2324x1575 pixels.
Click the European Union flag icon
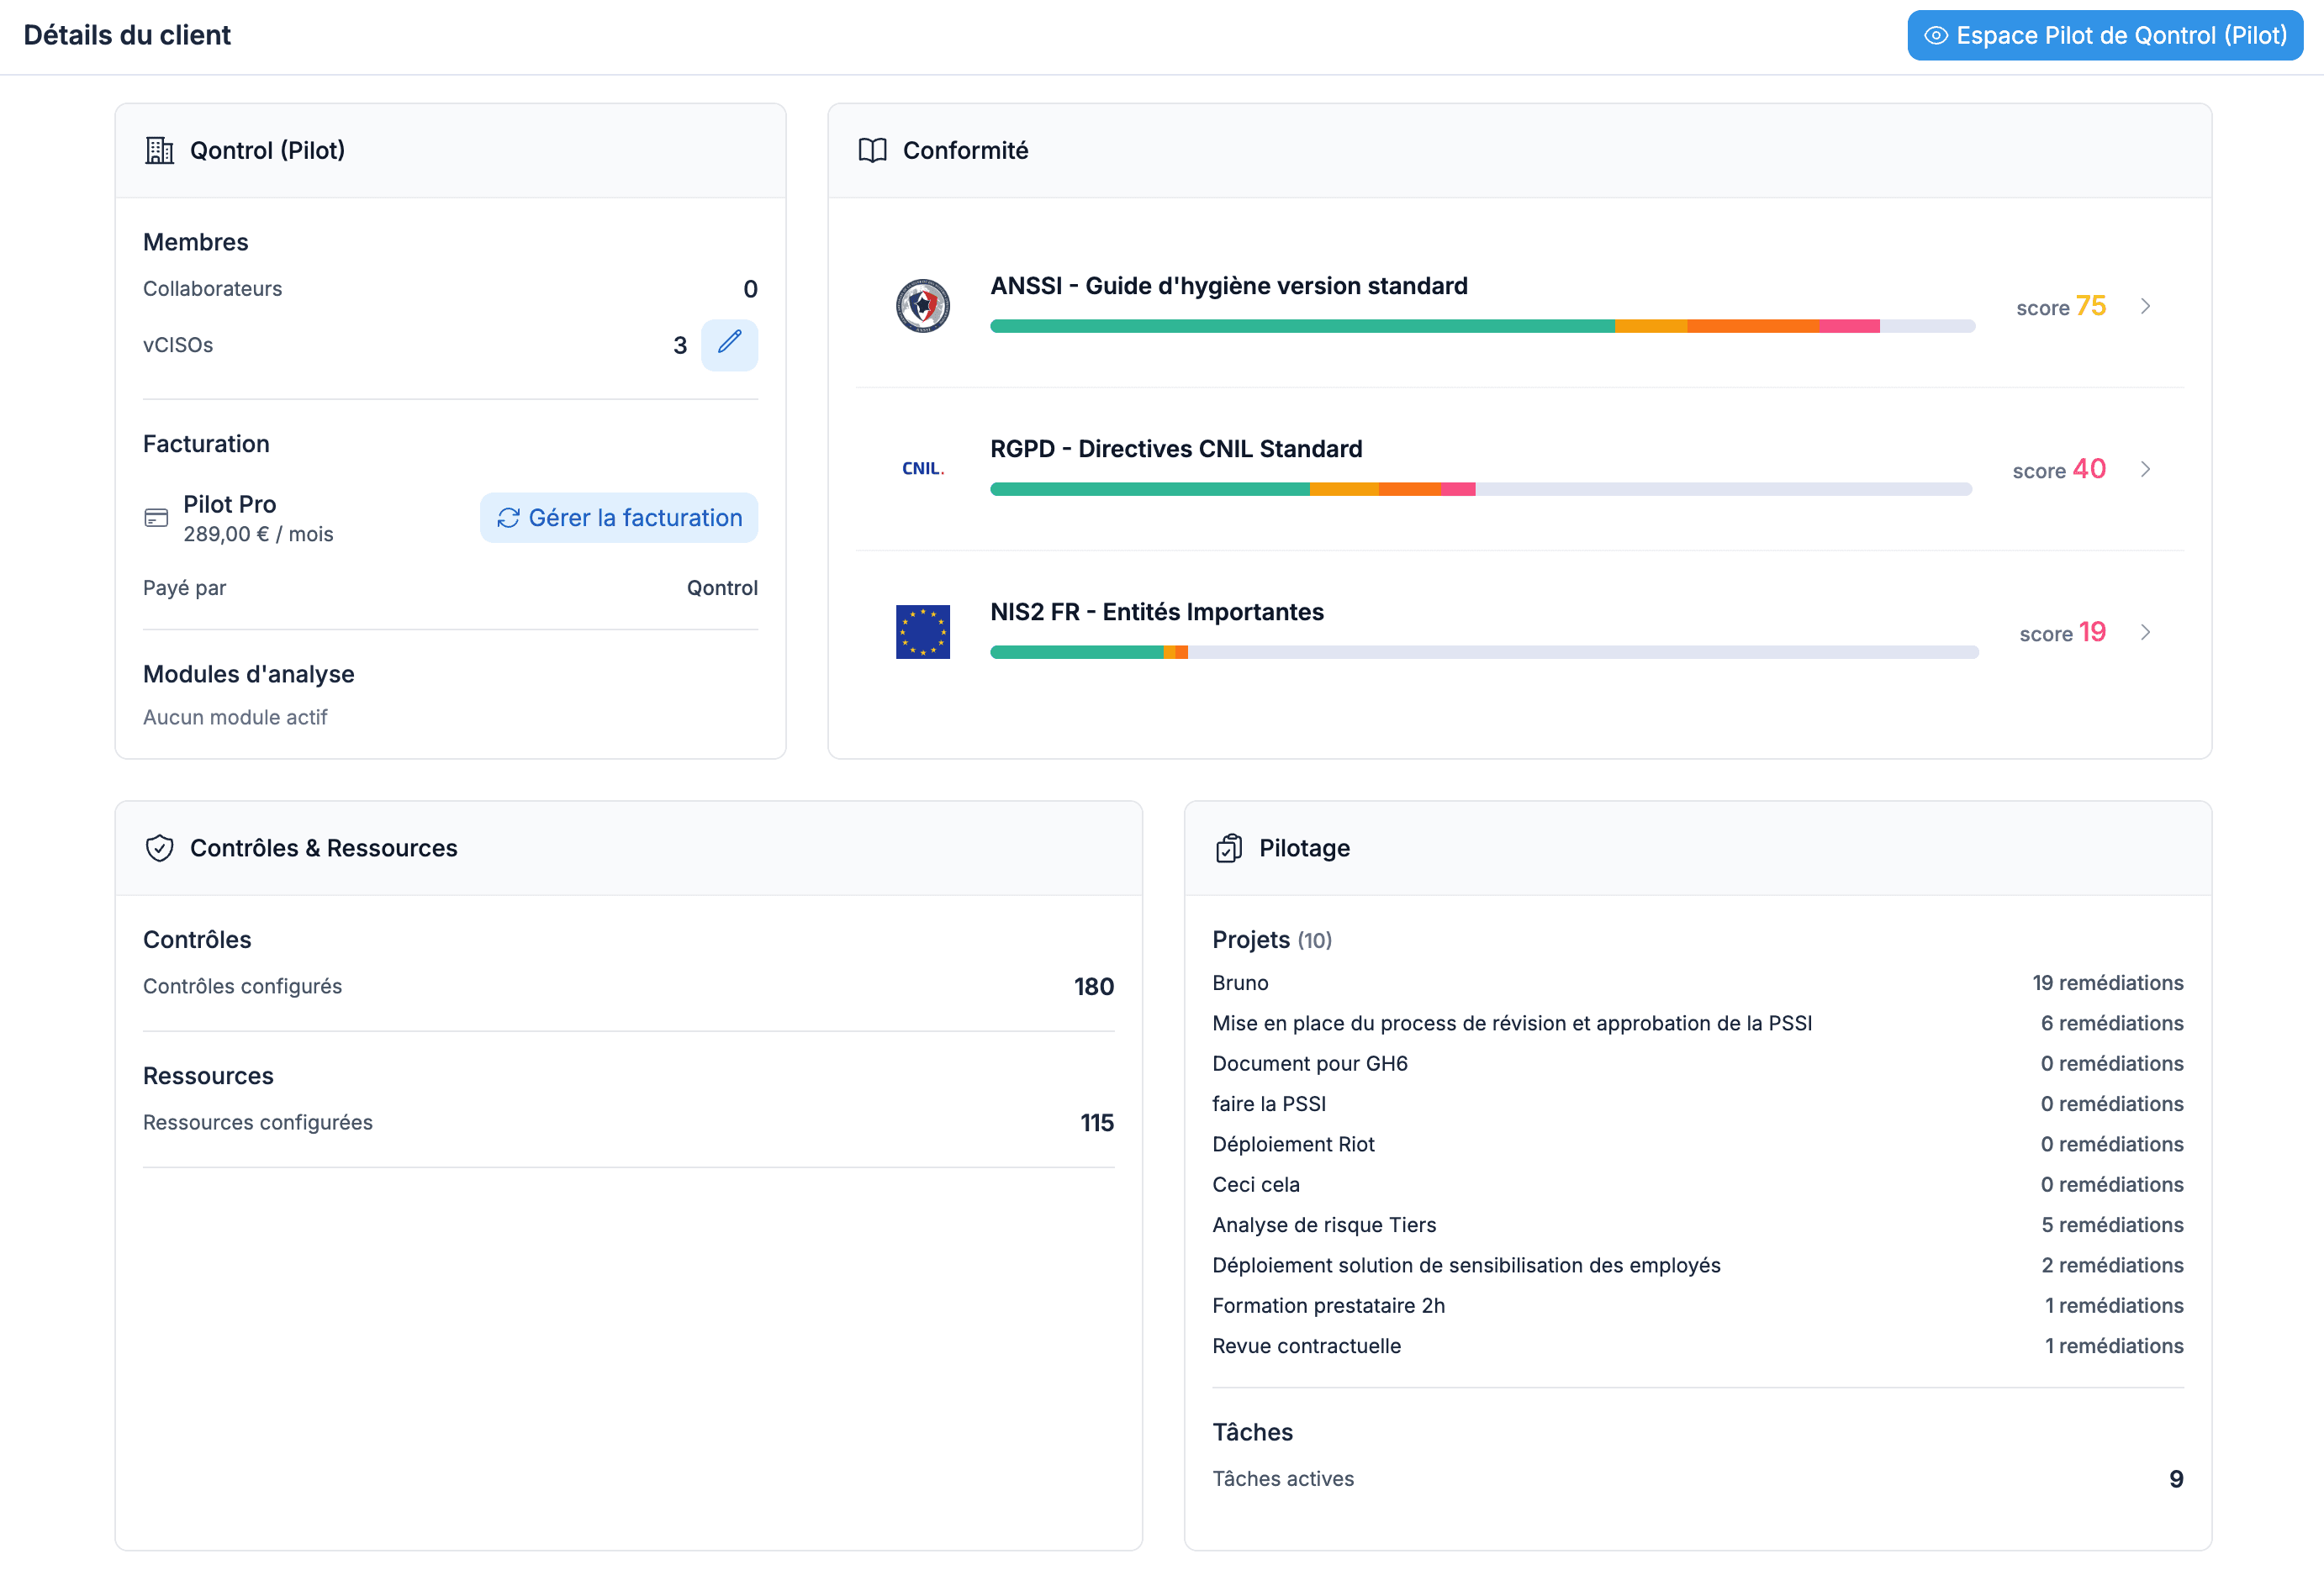[922, 632]
